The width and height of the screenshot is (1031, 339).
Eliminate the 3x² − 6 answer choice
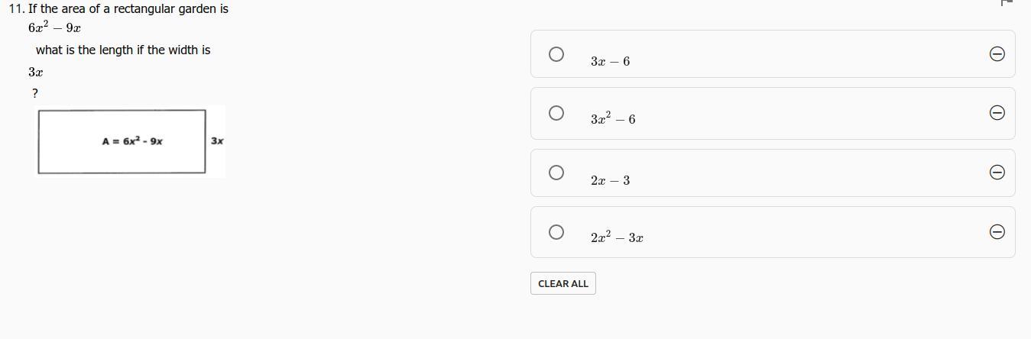pyautogui.click(x=997, y=113)
